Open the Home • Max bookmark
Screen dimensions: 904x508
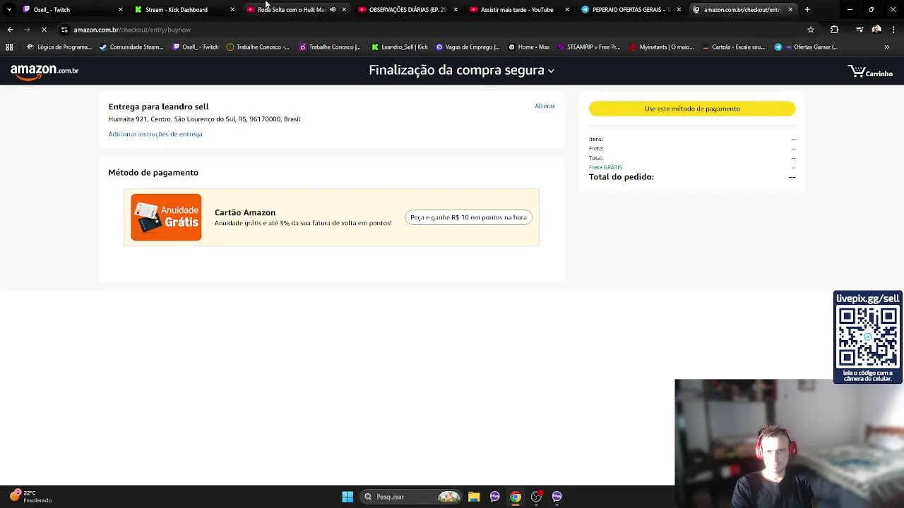(x=529, y=47)
